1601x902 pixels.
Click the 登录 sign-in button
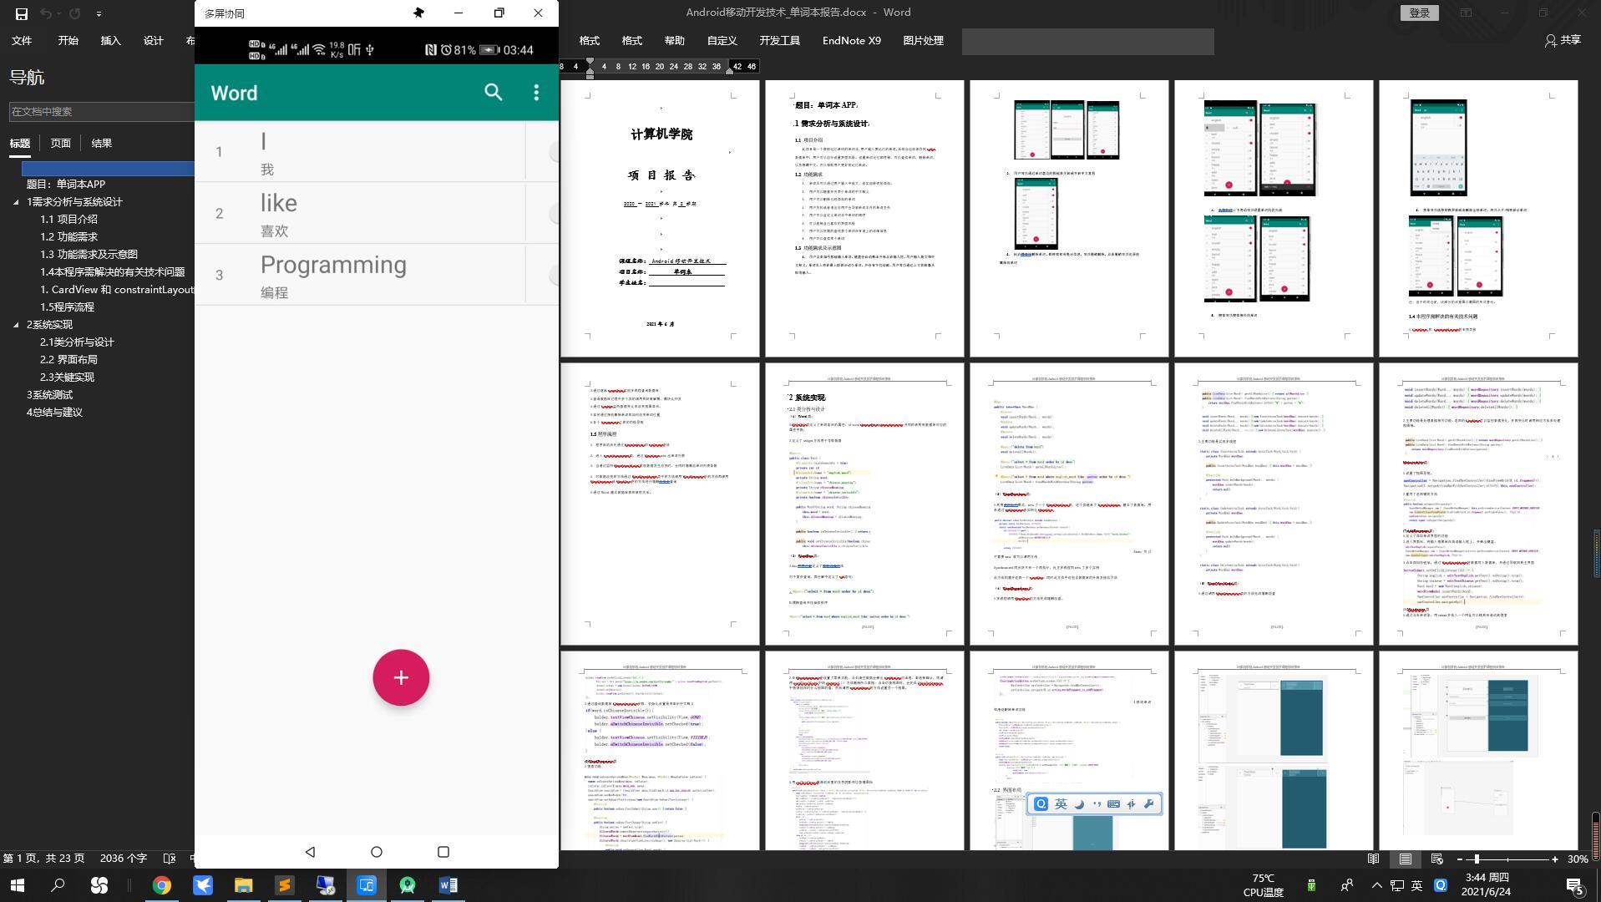[x=1420, y=13]
